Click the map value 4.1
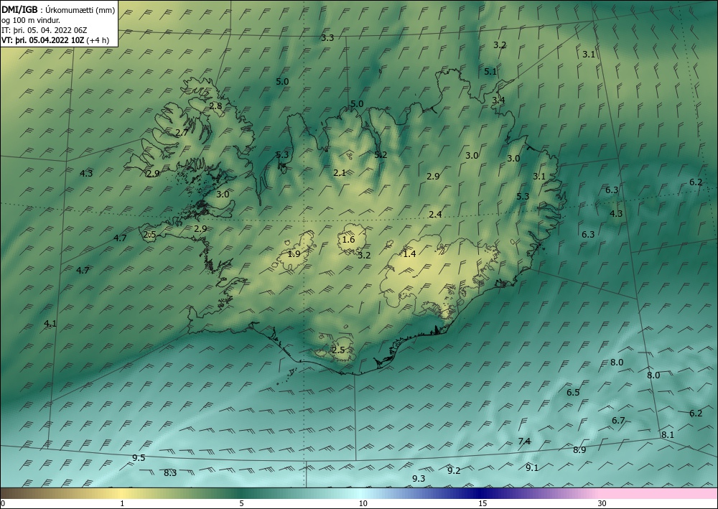The image size is (718, 509). [50, 323]
